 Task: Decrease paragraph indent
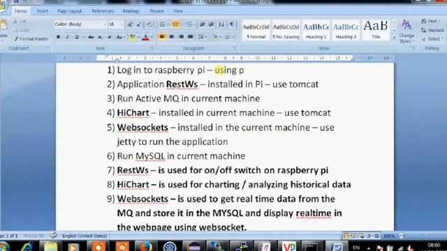point(202,24)
